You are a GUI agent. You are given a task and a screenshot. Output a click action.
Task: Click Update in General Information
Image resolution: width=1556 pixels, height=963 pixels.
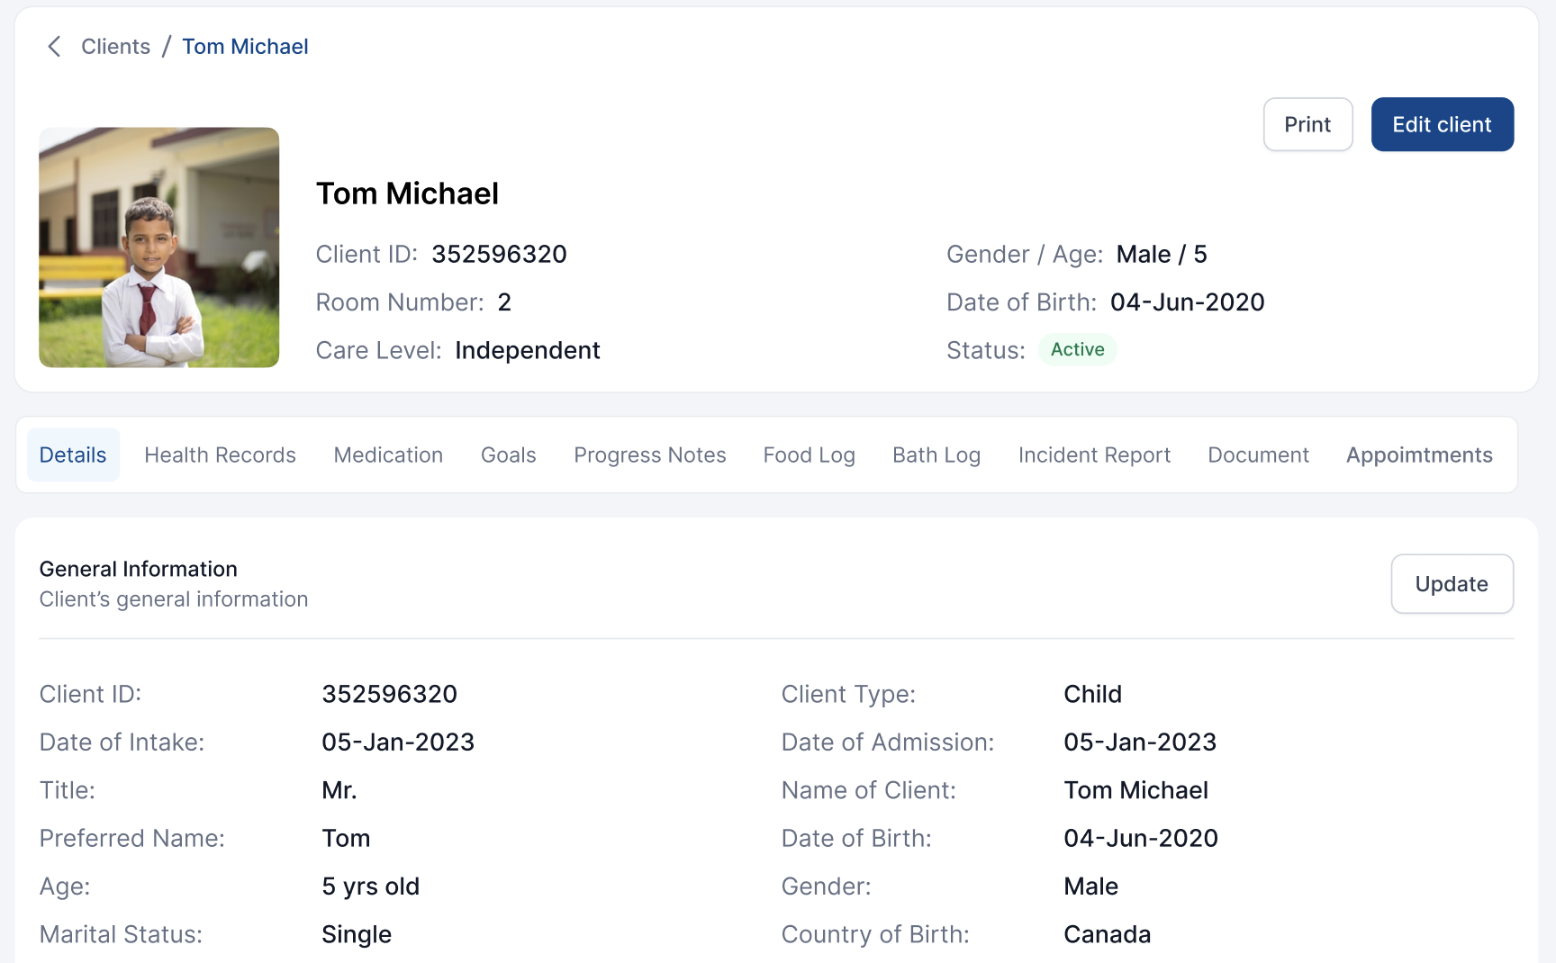(1452, 584)
